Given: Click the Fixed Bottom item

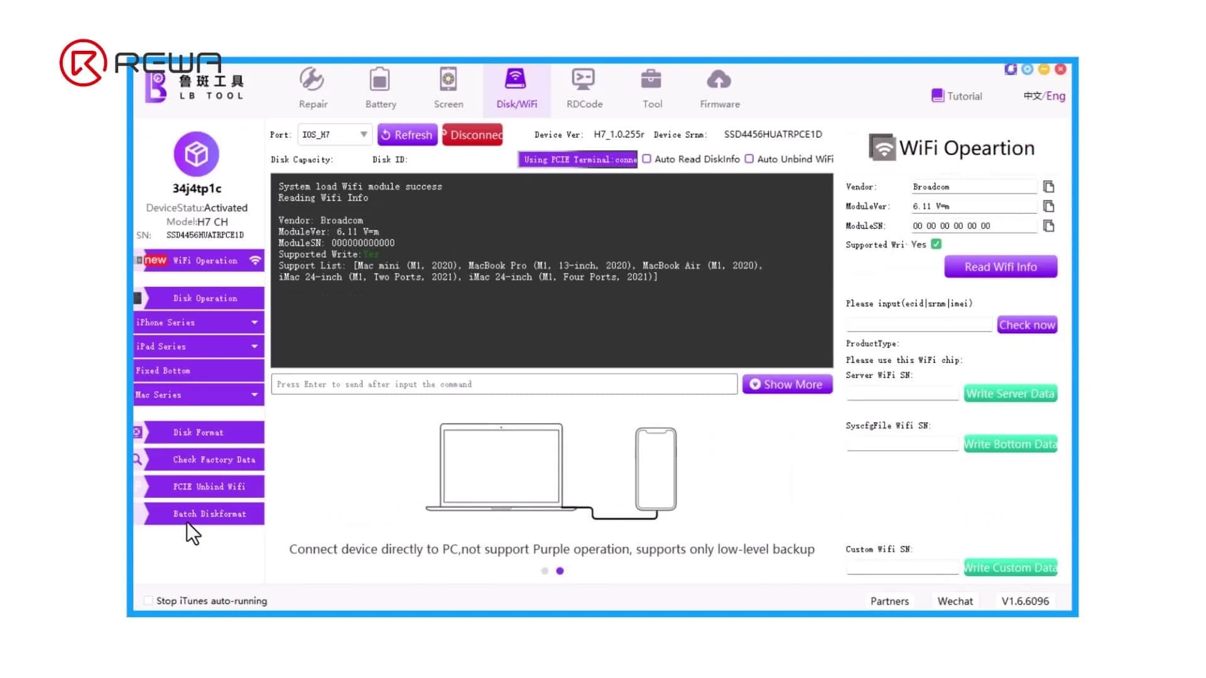Looking at the screenshot, I should click(199, 370).
